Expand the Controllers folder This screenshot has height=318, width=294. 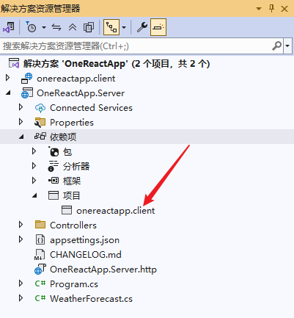pos(21,225)
